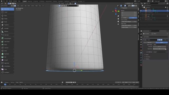Image resolution: width=169 pixels, height=95 pixels.
Task: Select the Annotate tool
Action: (7, 28)
